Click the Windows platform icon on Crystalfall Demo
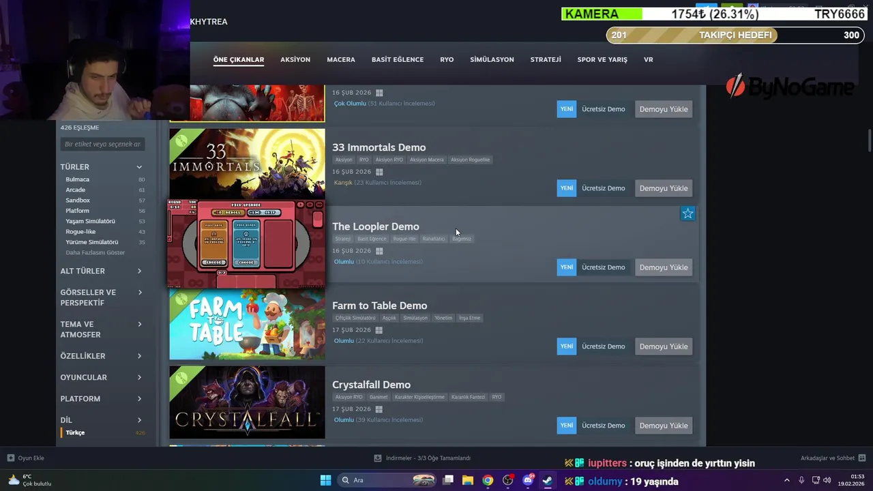Image resolution: width=873 pixels, height=491 pixels. (379, 409)
